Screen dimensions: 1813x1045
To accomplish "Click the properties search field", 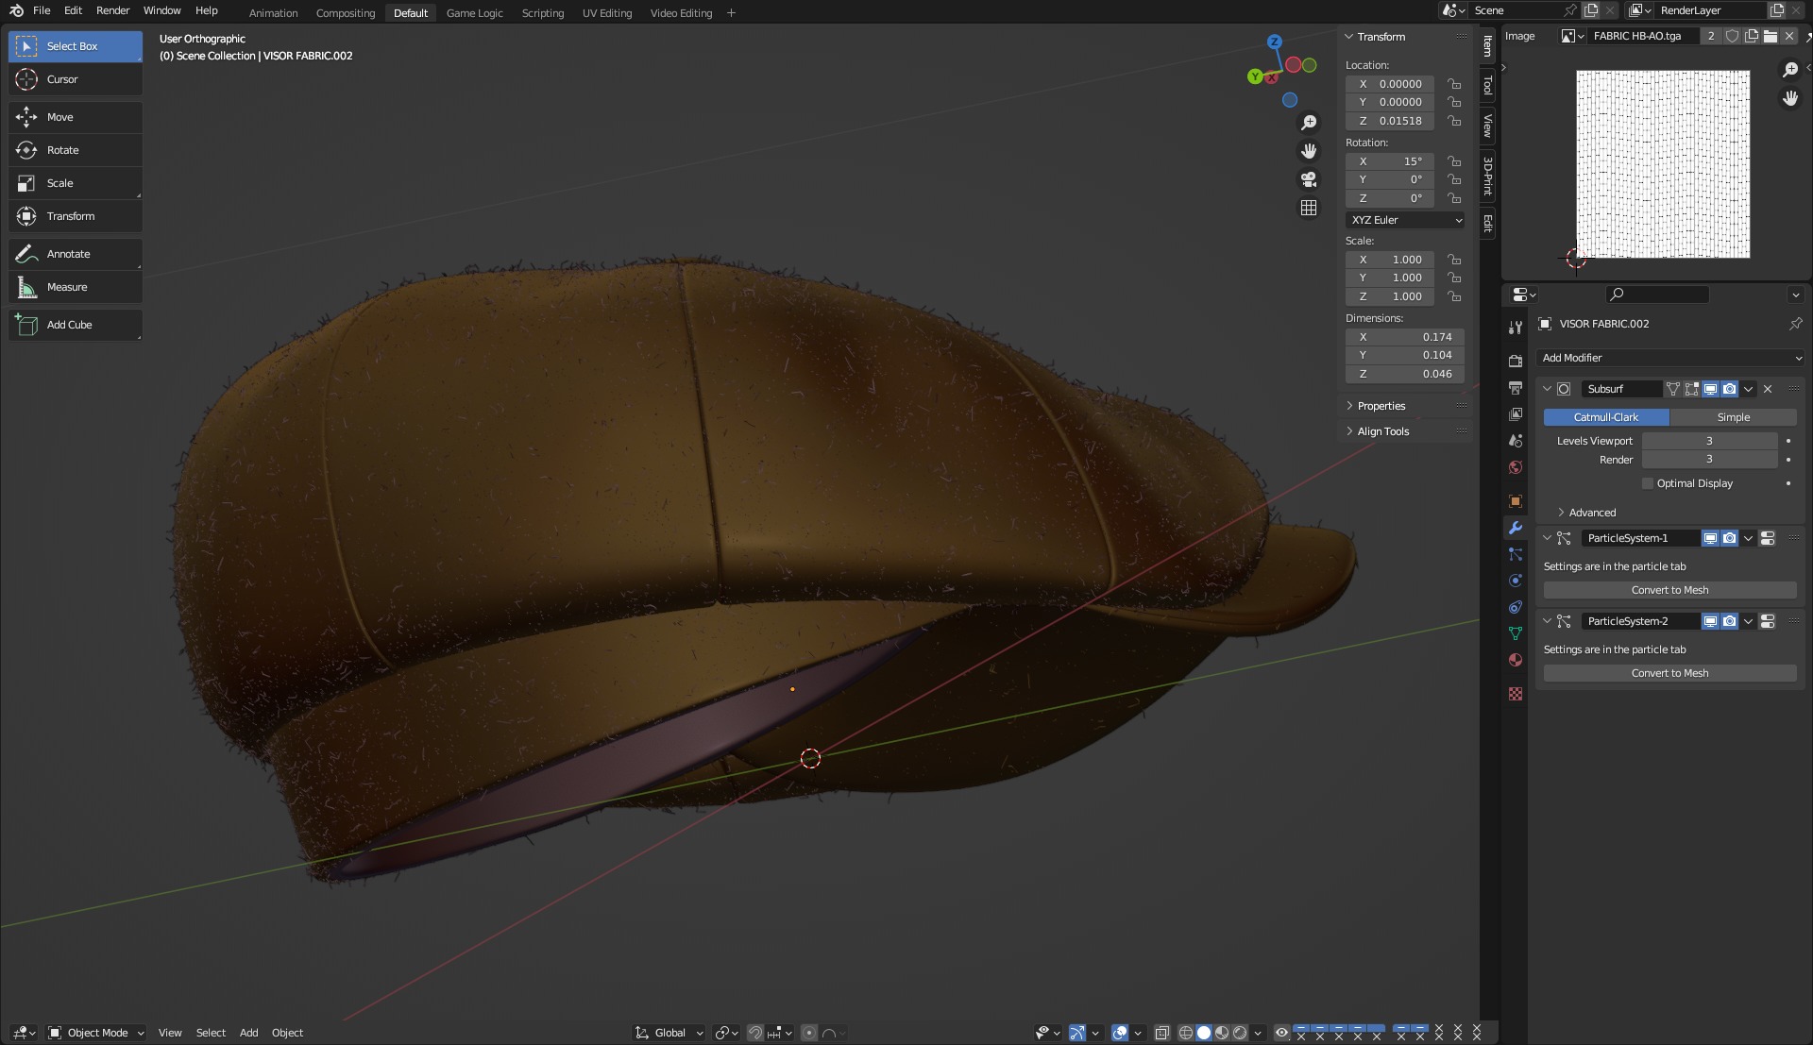I will (x=1657, y=295).
